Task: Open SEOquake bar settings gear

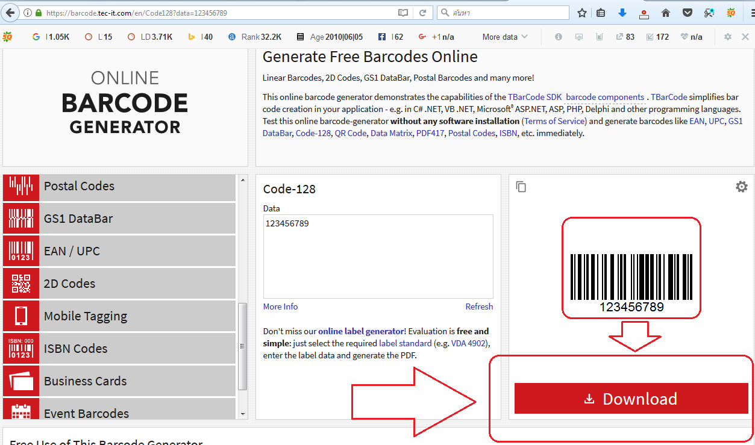Action: 728,37
